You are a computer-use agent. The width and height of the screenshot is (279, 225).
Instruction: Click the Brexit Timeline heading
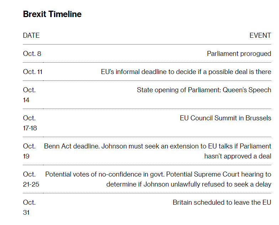pos(52,14)
